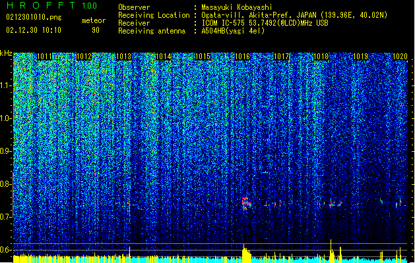Click the 1017 time marker
Screen dimensions: 415x263
pyautogui.click(x=282, y=57)
